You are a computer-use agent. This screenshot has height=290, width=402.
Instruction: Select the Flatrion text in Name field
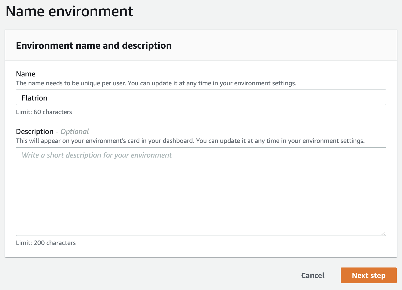(x=34, y=98)
